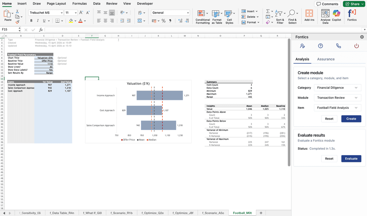Screen dimensions: 367x216
Task: Click AutoSum sigma icon
Action: [x=268, y=11]
